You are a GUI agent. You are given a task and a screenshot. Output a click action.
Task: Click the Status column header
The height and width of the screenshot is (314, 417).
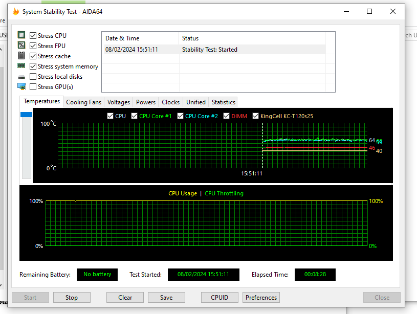pyautogui.click(x=252, y=38)
